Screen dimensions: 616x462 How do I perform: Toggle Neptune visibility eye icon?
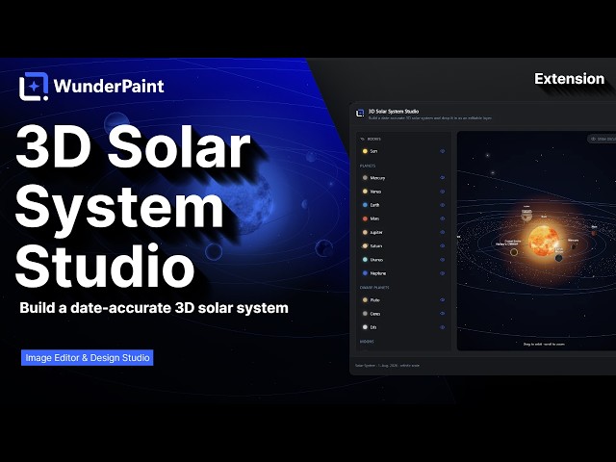pos(443,273)
